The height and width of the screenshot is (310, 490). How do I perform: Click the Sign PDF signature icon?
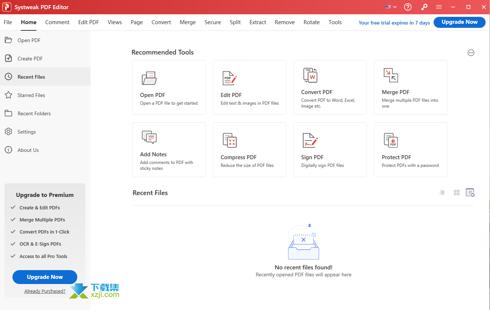point(310,140)
